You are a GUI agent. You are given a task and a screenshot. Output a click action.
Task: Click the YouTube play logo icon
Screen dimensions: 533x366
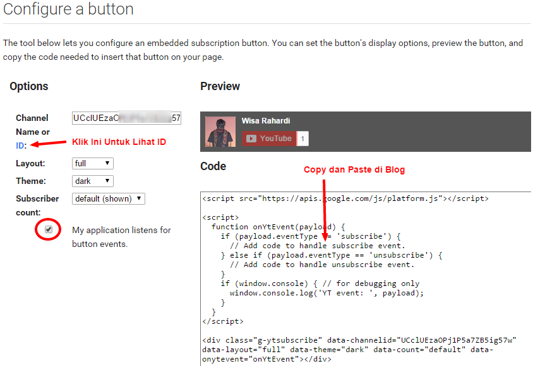251,139
